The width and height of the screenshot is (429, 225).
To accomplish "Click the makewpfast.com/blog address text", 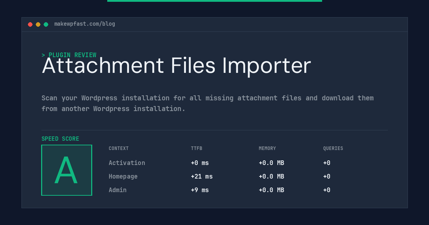I will (85, 24).
